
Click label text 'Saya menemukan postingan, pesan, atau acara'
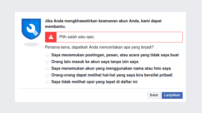(115, 55)
